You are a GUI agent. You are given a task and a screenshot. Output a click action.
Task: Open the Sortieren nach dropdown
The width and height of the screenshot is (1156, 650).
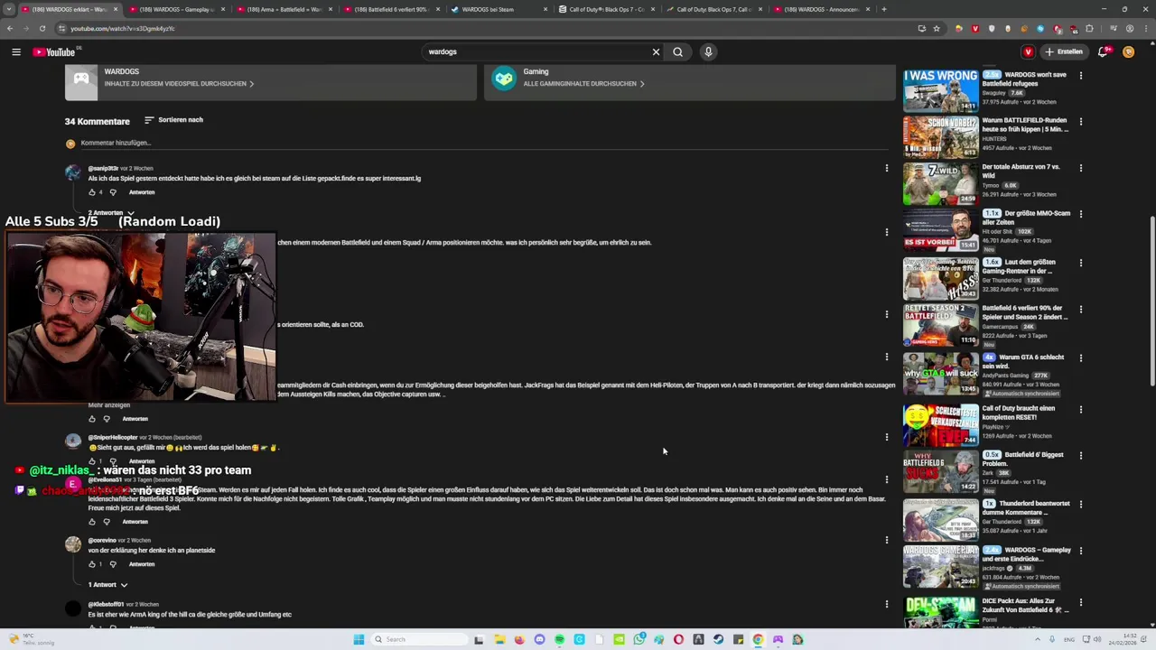click(173, 120)
